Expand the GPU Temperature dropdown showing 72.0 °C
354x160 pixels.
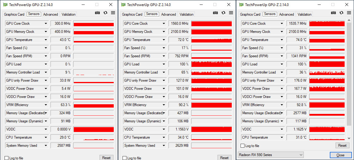point(164,40)
